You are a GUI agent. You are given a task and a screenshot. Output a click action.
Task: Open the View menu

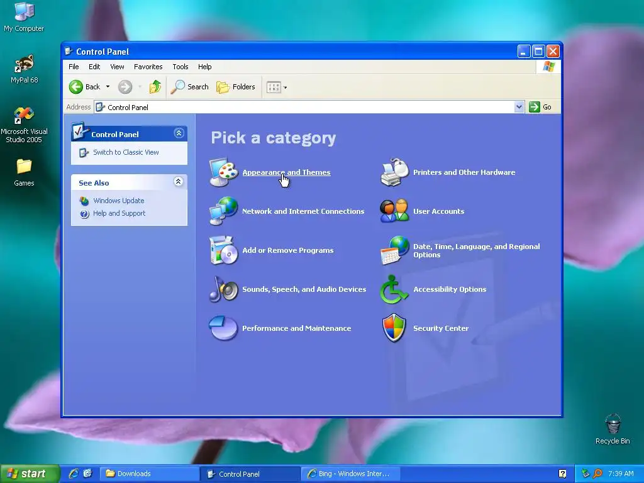click(x=117, y=67)
